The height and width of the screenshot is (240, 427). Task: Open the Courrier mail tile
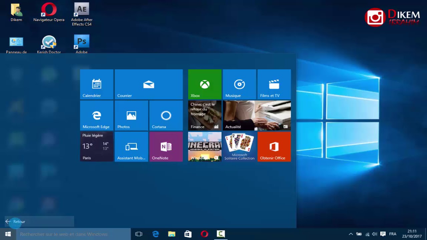[149, 84]
